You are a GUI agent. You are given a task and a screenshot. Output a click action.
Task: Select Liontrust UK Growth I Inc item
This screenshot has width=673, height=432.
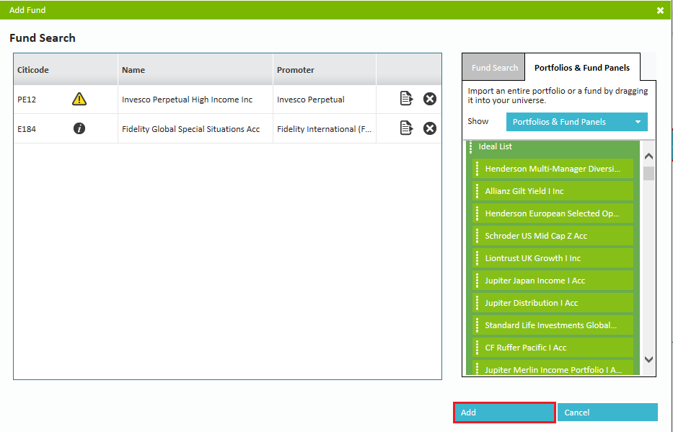pos(553,257)
